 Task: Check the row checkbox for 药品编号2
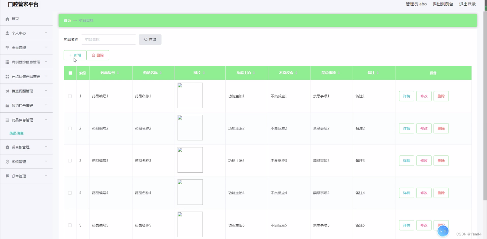tap(70, 128)
